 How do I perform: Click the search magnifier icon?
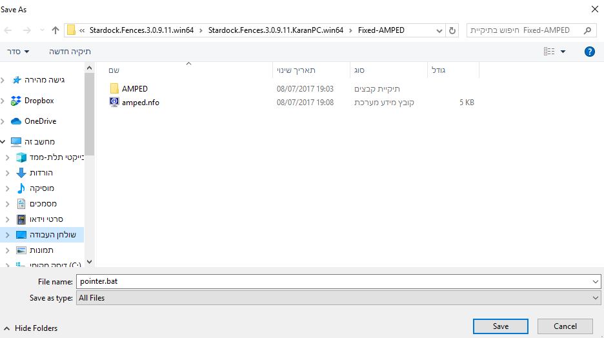[587, 30]
